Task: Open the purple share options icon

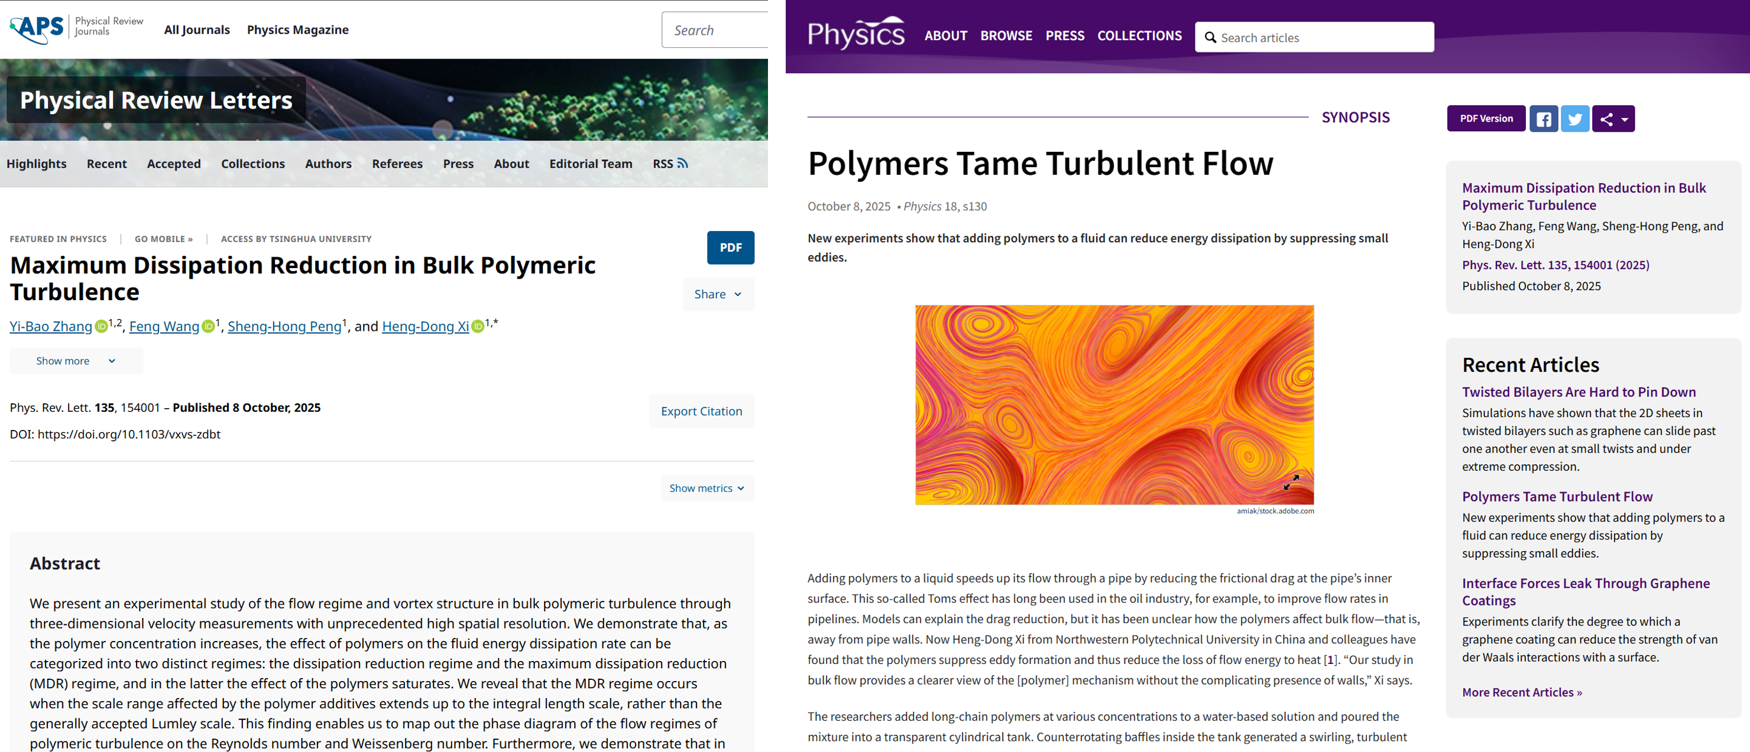Action: coord(1613,119)
